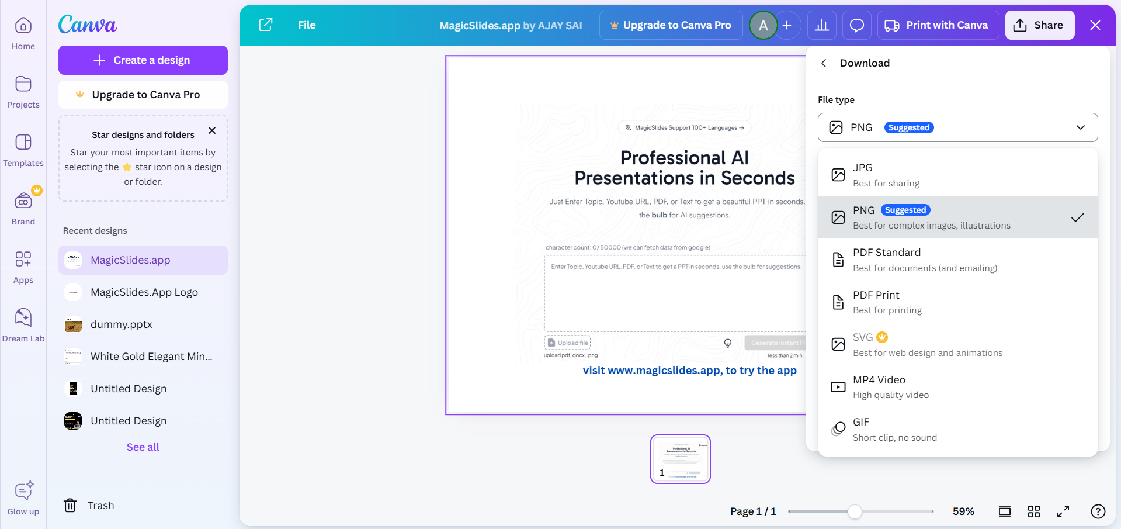
Task: Select SVG file type option
Action: (958, 344)
